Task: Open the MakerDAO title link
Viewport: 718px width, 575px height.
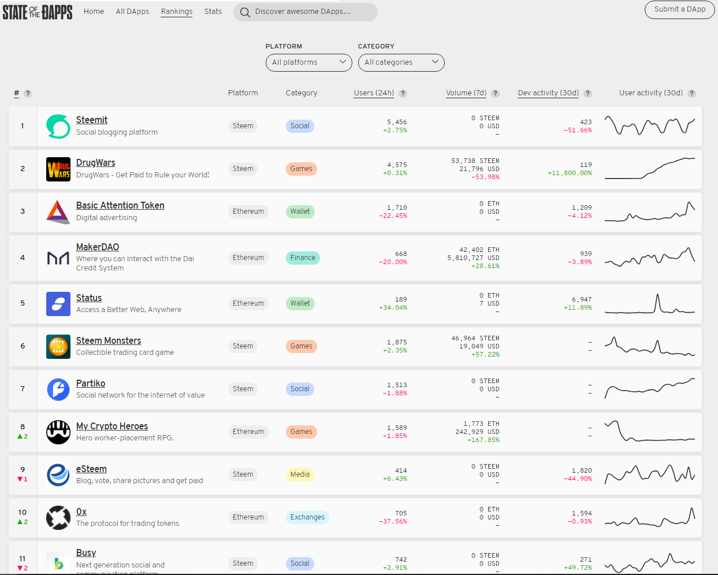Action: [98, 247]
